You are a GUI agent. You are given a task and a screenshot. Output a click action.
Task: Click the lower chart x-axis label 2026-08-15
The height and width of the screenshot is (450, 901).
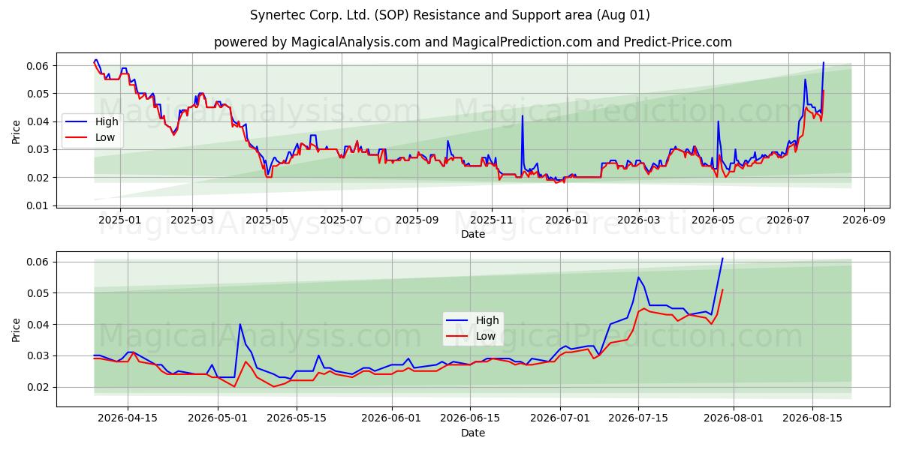point(812,419)
